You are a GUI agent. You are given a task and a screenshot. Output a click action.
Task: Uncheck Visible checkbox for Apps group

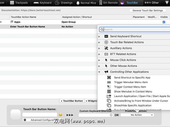tap(164, 22)
